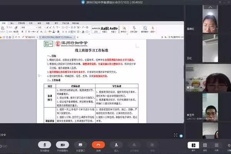This screenshot has height=154, width=231.
Task: Redo the last action
Action: click(19, 37)
